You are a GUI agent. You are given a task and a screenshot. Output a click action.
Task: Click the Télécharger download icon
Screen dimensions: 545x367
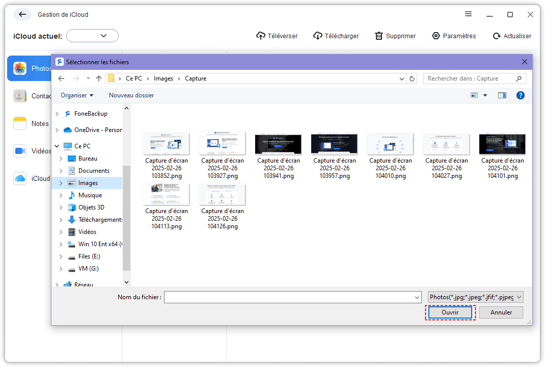318,36
